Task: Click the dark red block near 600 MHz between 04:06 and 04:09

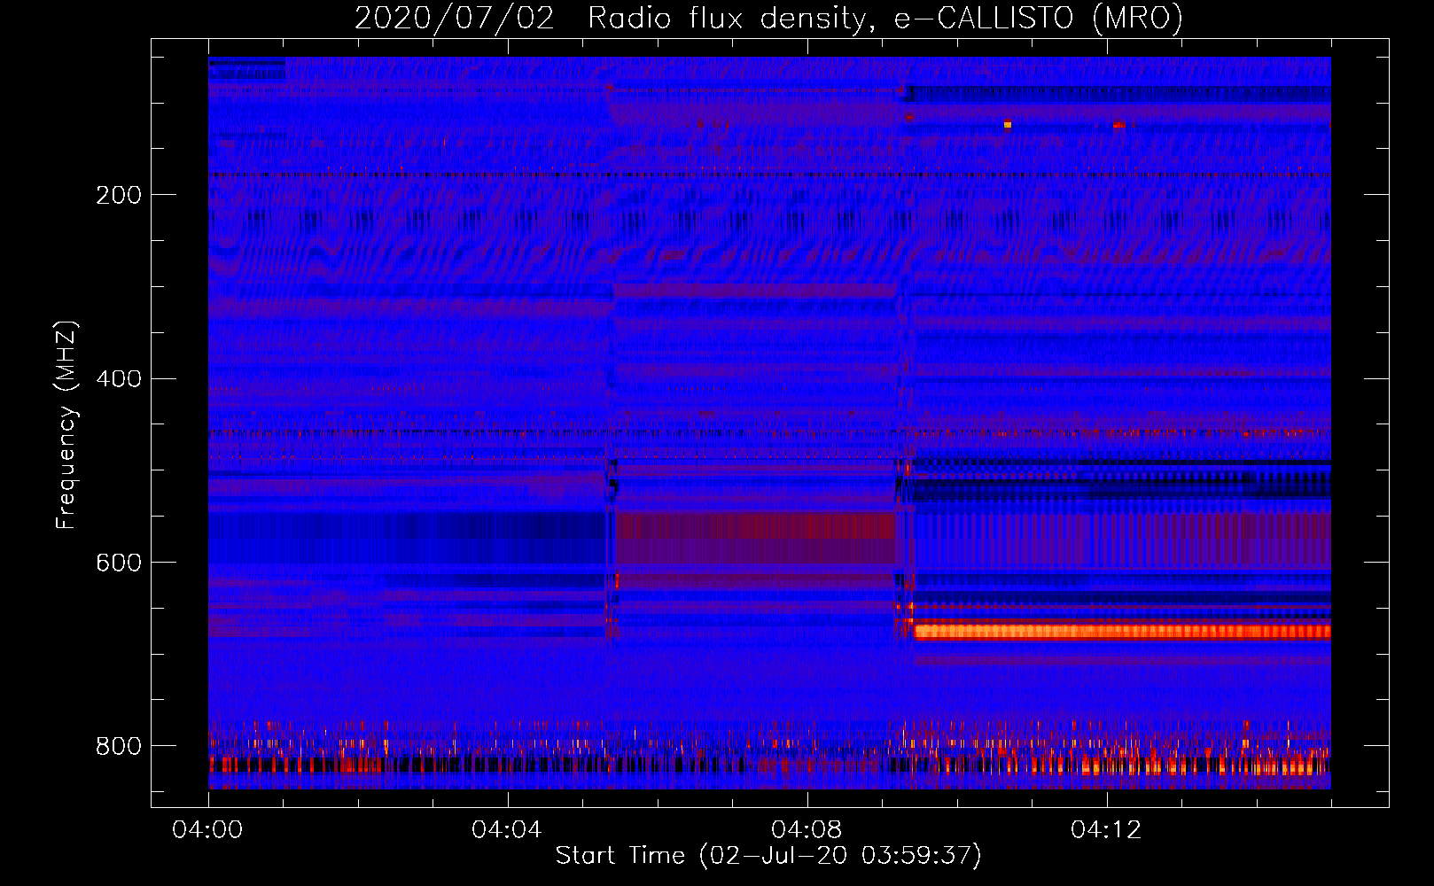Action: click(x=756, y=538)
